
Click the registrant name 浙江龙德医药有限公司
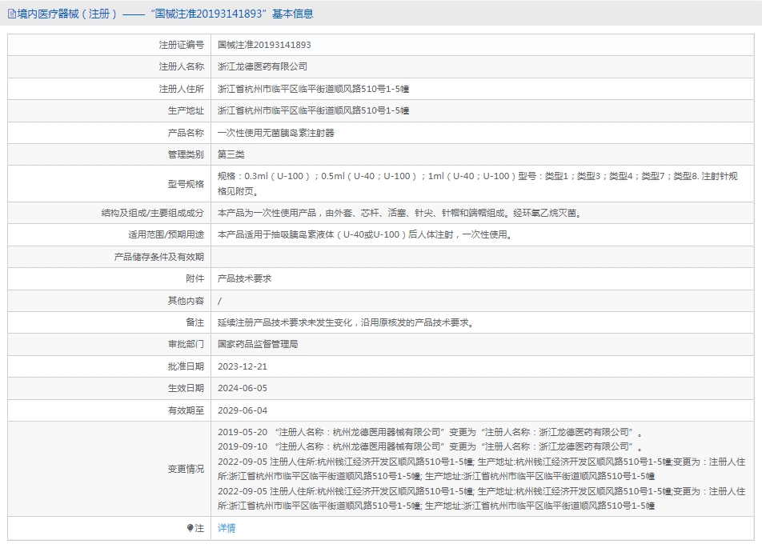tap(263, 66)
